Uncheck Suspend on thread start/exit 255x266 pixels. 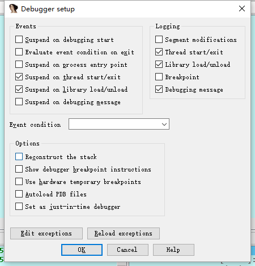(19, 77)
